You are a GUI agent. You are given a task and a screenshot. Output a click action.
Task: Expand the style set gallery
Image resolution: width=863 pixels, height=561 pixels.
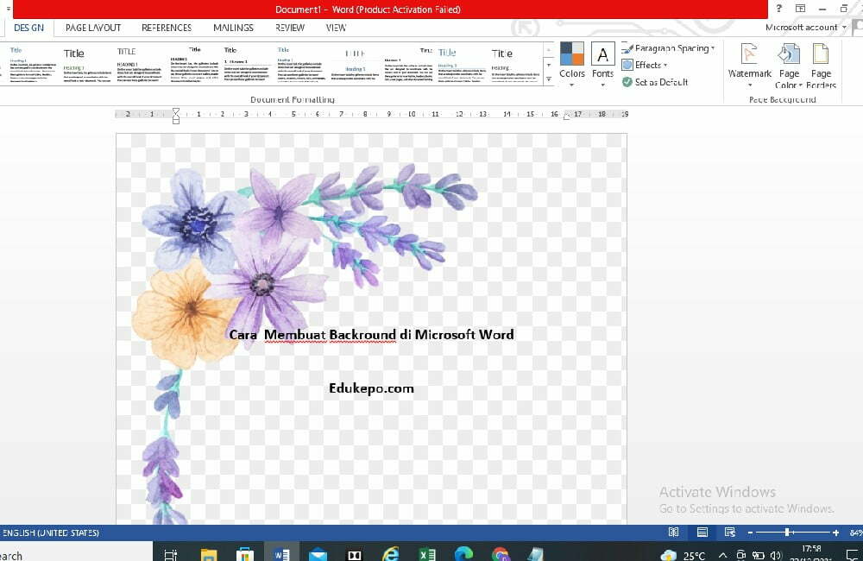pyautogui.click(x=549, y=79)
